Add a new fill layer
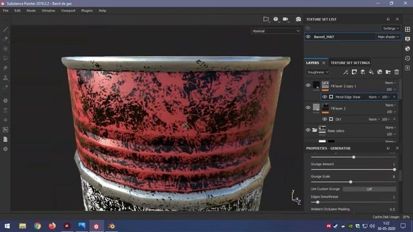 point(371,72)
